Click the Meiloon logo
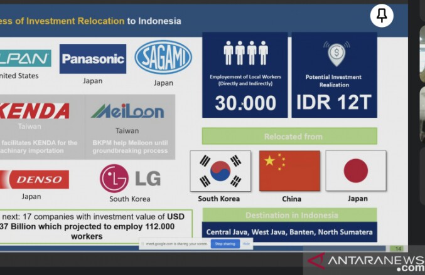 point(127,111)
